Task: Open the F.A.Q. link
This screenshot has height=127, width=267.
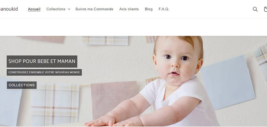Action: click(x=164, y=9)
